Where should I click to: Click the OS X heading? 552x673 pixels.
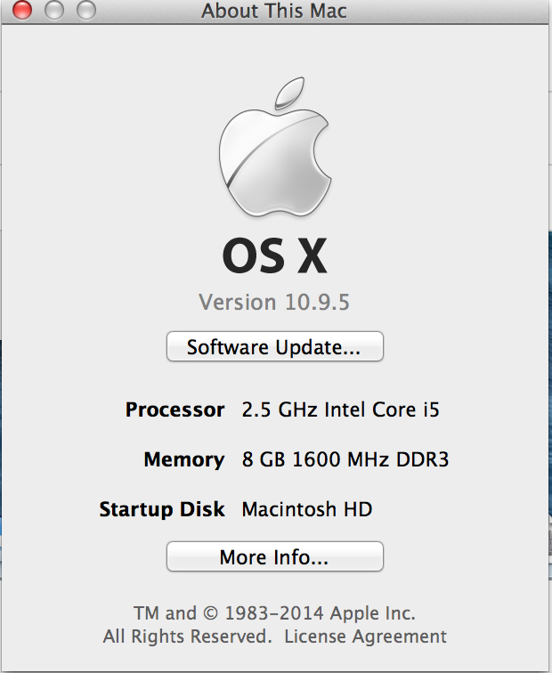(274, 256)
